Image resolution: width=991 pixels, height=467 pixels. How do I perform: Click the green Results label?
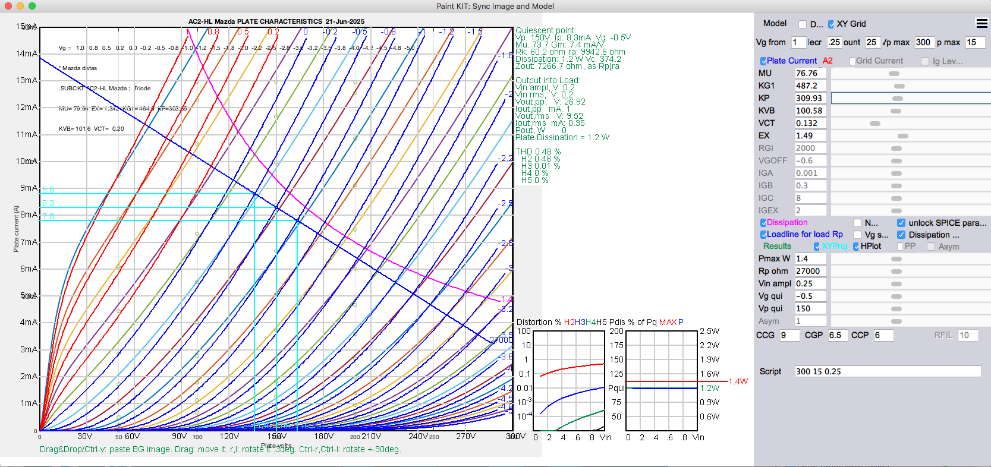[x=777, y=247]
